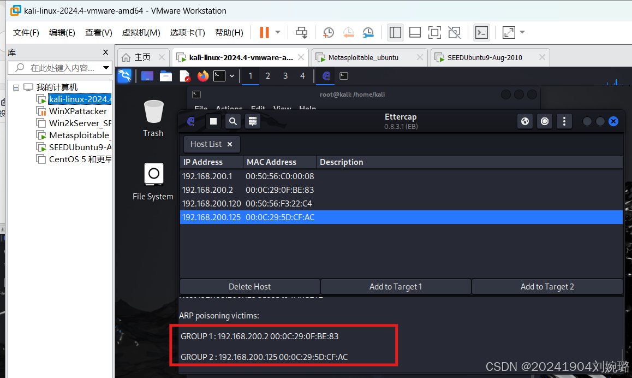
Task: Click the Ettercap logo icon in its header
Action: coord(191,121)
